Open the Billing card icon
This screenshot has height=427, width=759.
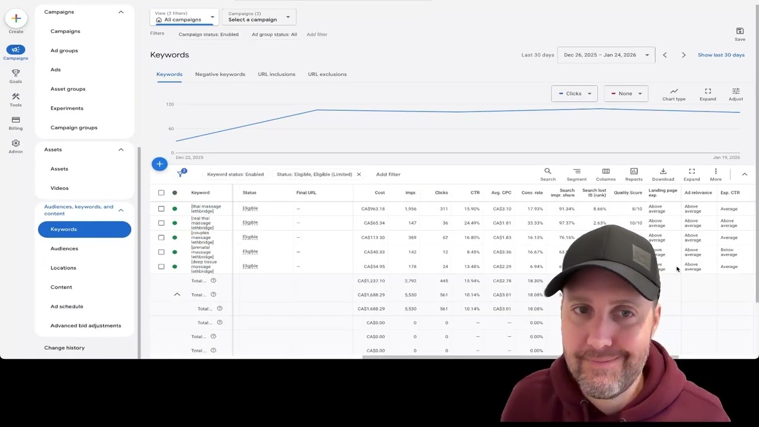(16, 120)
